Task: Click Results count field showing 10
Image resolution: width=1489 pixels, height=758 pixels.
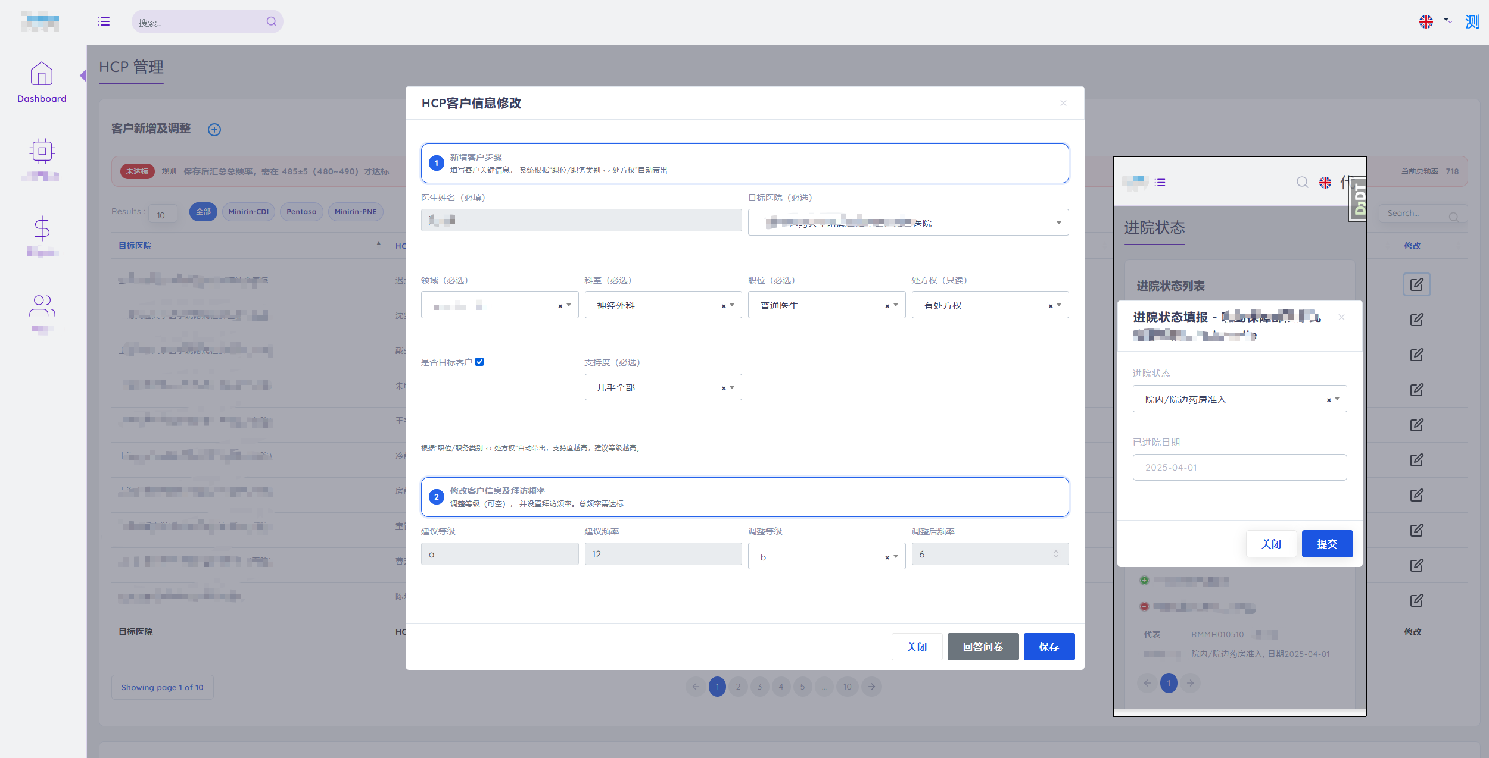Action: [x=163, y=214]
